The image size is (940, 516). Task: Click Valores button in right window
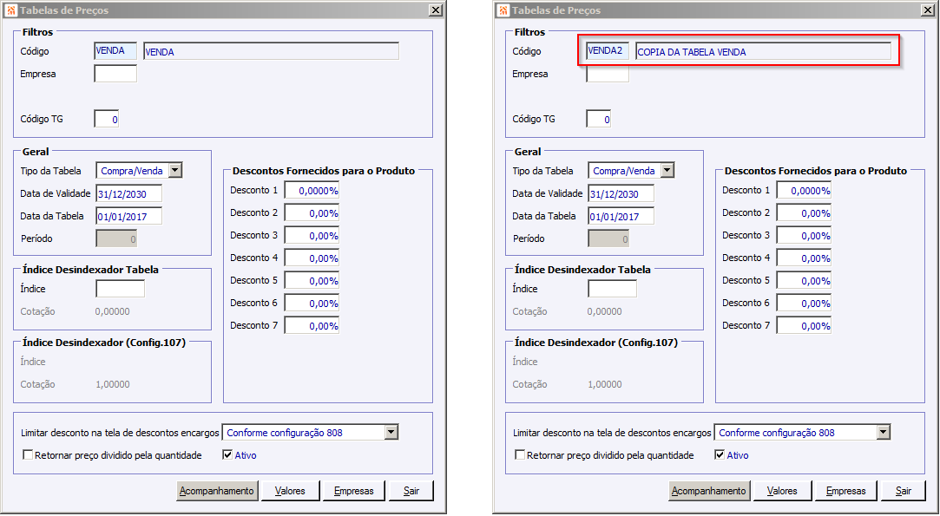(x=782, y=491)
